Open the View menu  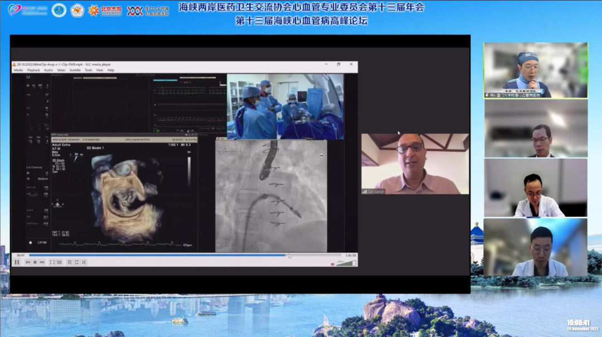100,70
